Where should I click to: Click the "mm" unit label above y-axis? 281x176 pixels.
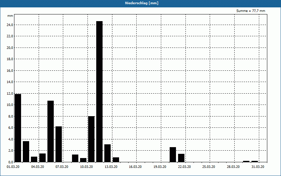point(10,16)
